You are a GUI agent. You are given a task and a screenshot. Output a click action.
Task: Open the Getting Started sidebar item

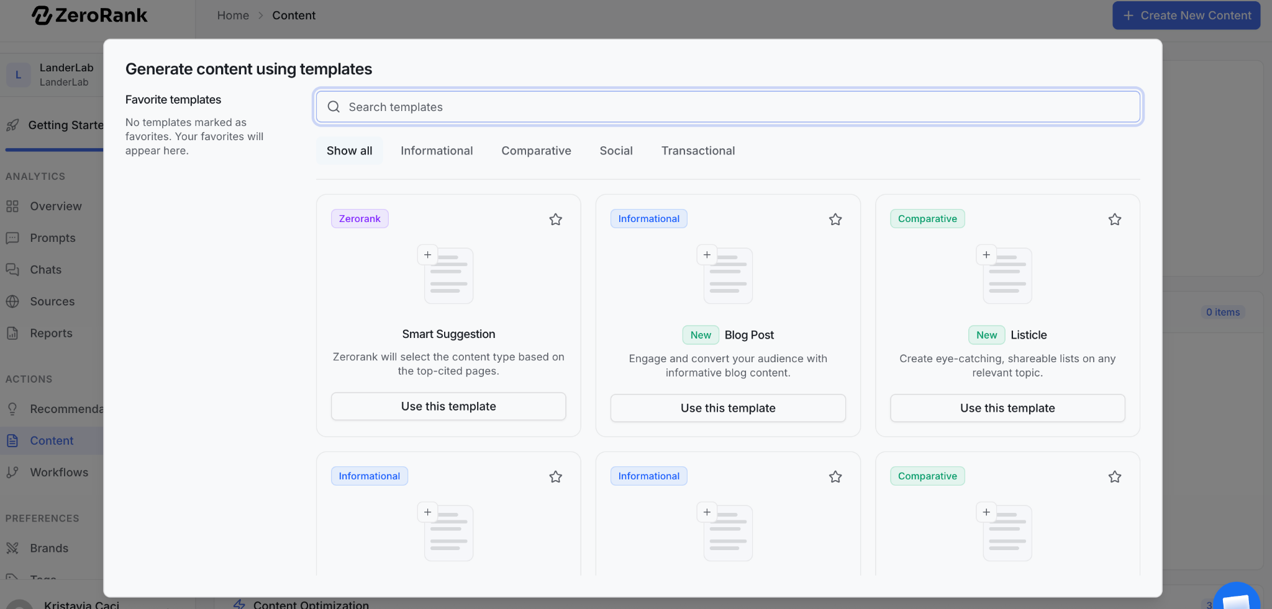point(55,125)
